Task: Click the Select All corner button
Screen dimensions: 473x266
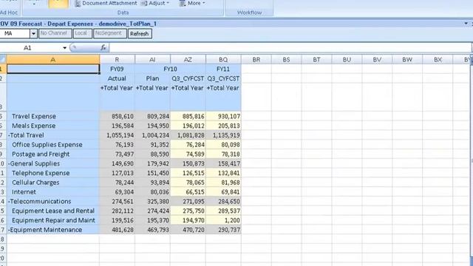Action: pyautogui.click(x=3, y=59)
